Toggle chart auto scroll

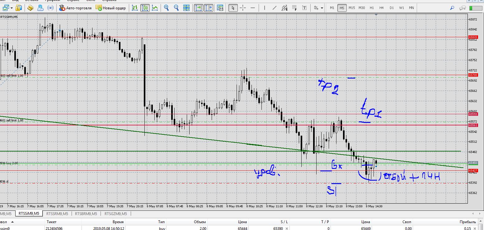click(199, 8)
